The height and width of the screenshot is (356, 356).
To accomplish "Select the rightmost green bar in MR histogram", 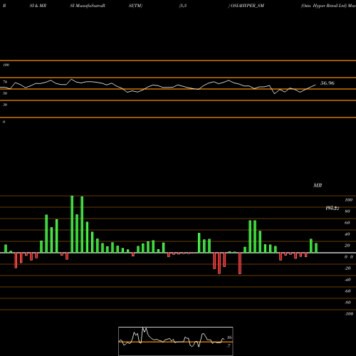I will pyautogui.click(x=316, y=248).
